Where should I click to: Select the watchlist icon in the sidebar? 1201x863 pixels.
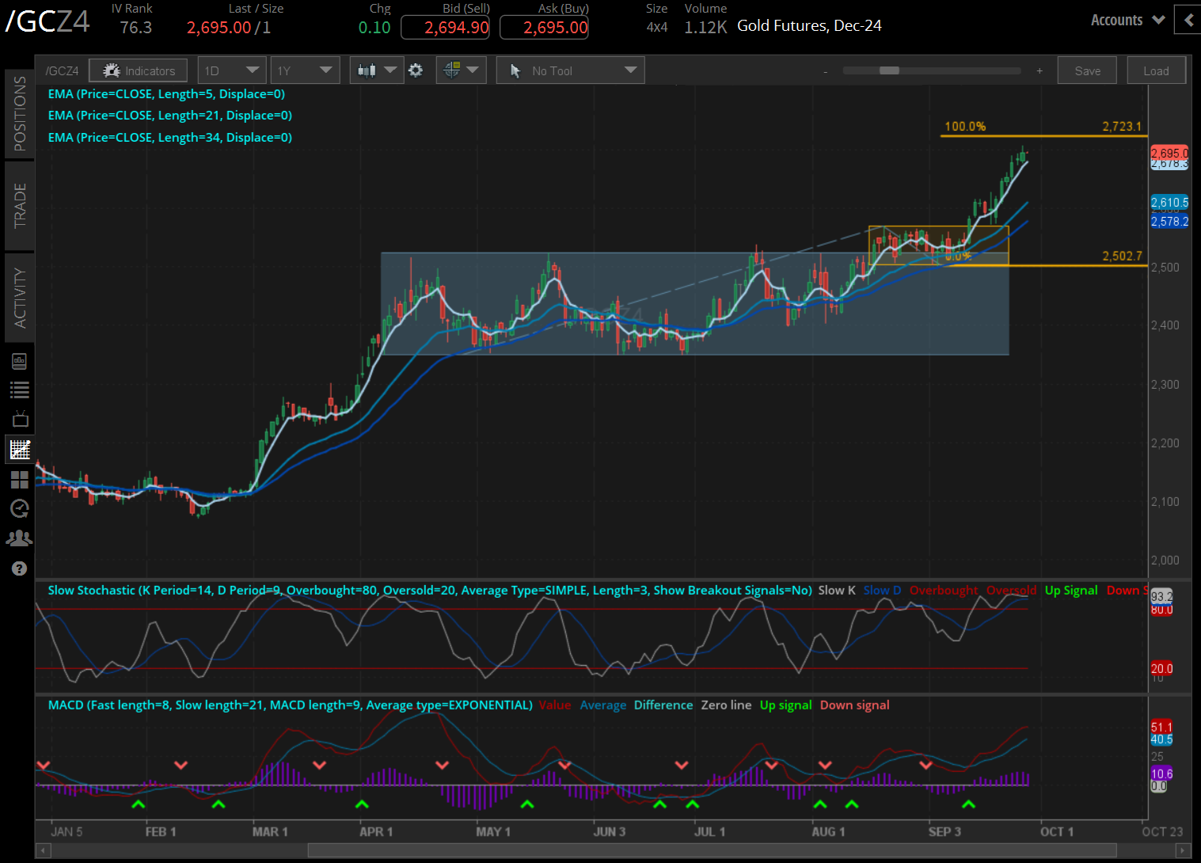coord(20,389)
